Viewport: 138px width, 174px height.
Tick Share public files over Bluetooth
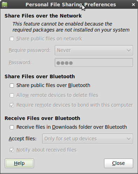(12, 86)
